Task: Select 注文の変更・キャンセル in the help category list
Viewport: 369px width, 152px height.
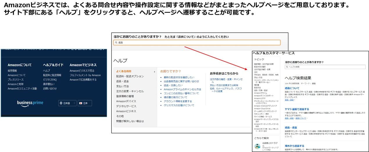Action: [x=130, y=91]
